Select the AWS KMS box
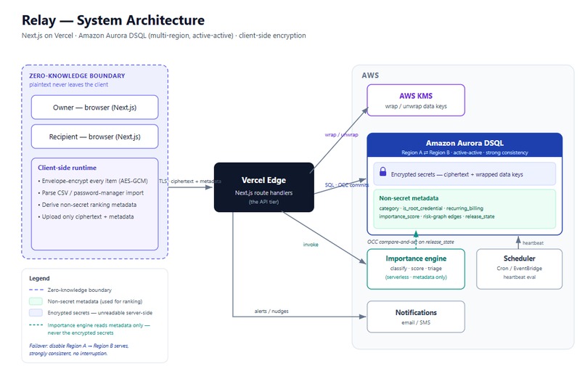The height and width of the screenshot is (379, 585). (416, 100)
